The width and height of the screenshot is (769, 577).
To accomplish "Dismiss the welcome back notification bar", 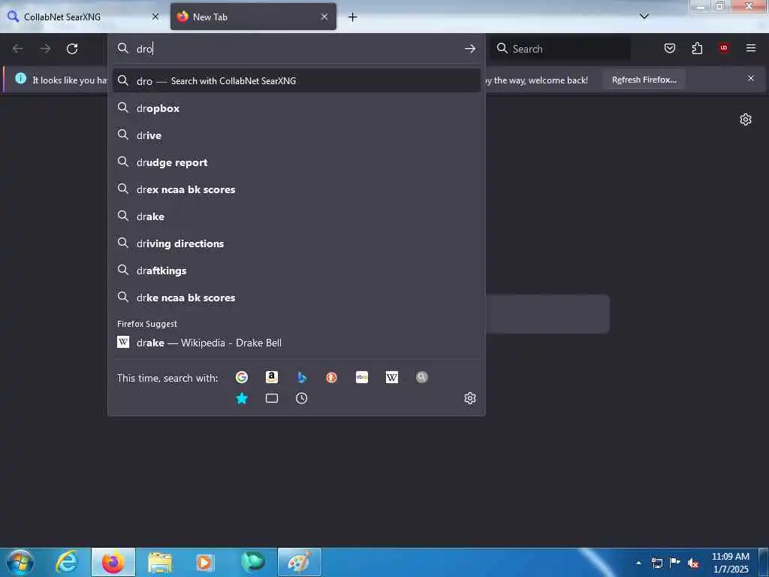I will [x=751, y=78].
